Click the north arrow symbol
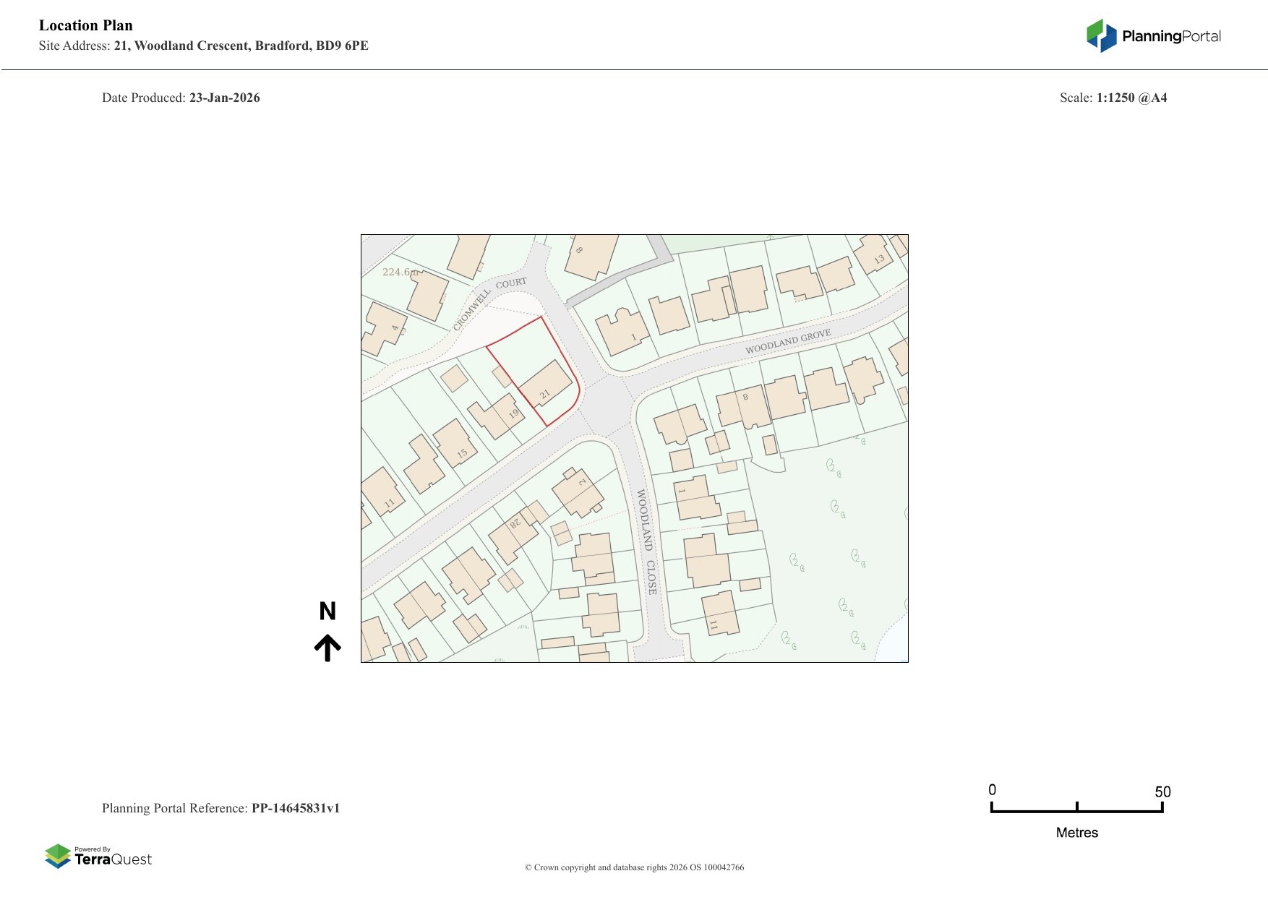Viewport: 1268px width, 897px height. pos(327,648)
